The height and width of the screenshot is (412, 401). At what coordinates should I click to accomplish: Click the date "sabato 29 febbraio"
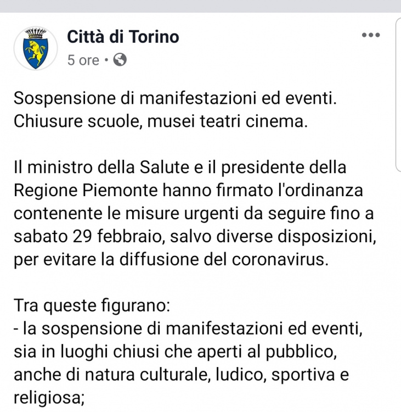(87, 236)
